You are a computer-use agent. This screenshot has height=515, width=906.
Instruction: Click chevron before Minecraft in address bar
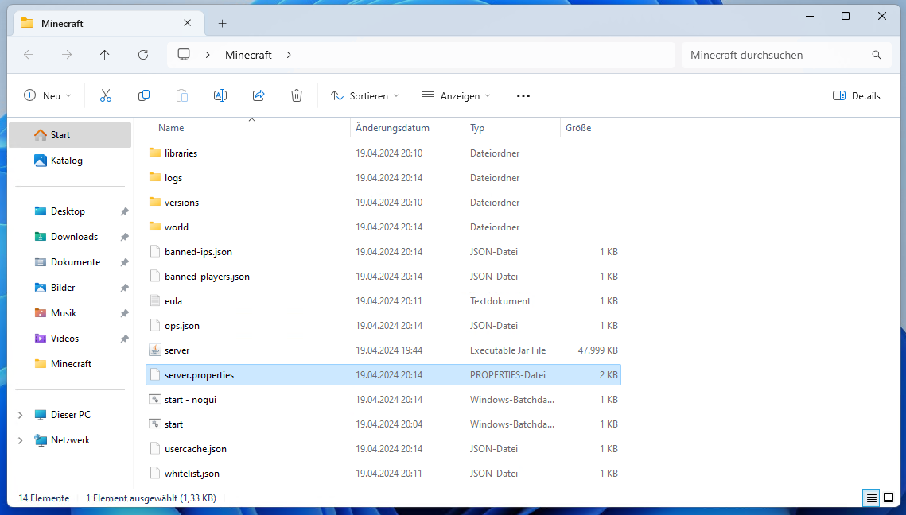pyautogui.click(x=208, y=55)
